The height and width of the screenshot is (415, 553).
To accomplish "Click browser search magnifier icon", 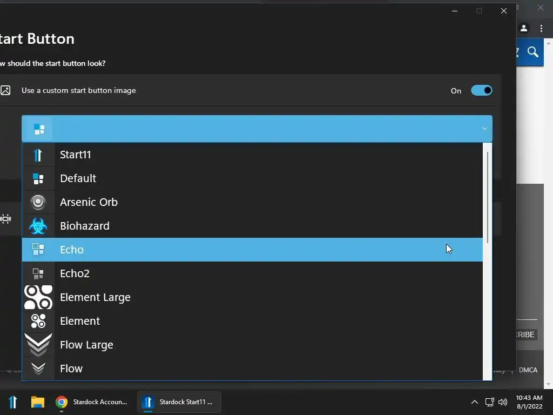I will coord(533,52).
